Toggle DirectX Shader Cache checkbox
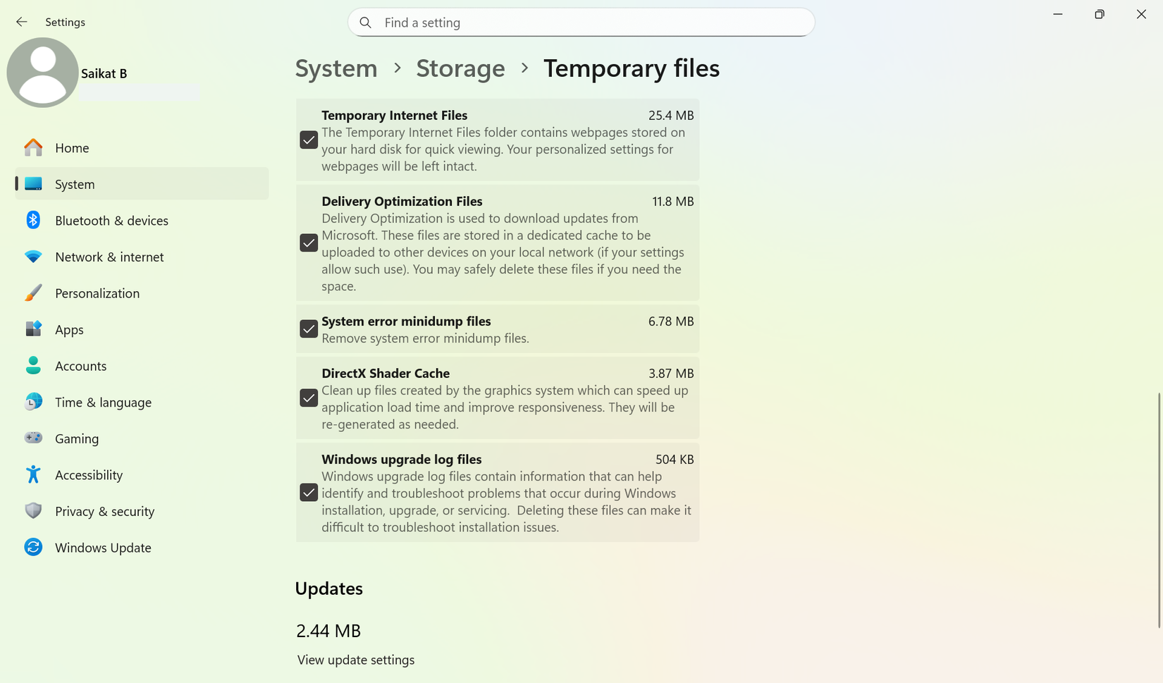The image size is (1163, 683). click(309, 398)
